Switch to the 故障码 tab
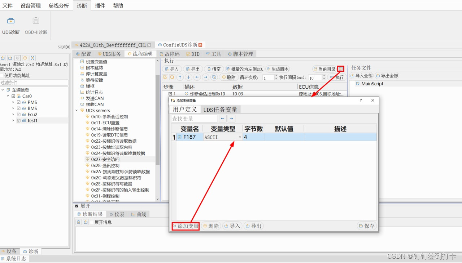The image size is (462, 263). coord(169,54)
